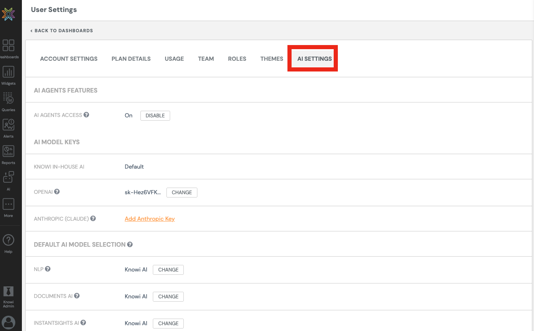Switch to the Account Settings tab

tap(69, 59)
